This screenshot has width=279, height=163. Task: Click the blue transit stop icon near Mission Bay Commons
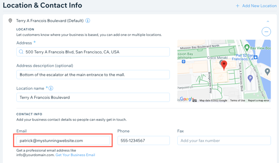[x=184, y=61]
